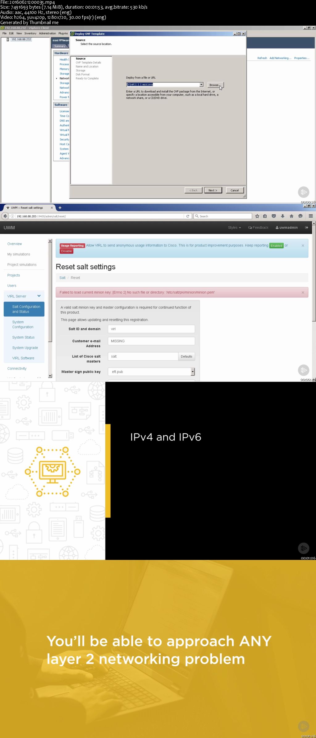
Task: Log out using the UWM sign-out icon
Action: click(306, 228)
